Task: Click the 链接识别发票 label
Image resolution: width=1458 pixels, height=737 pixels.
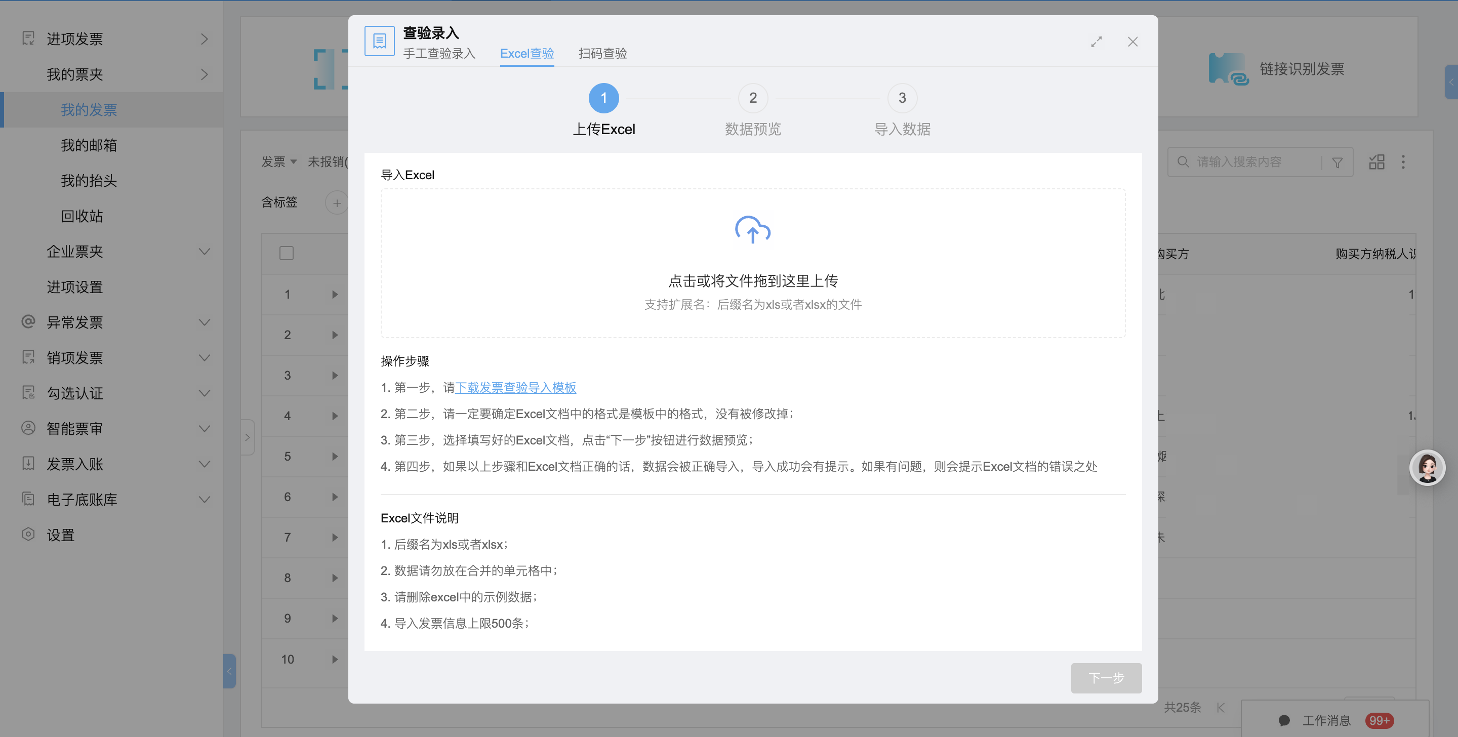Action: coord(1301,69)
